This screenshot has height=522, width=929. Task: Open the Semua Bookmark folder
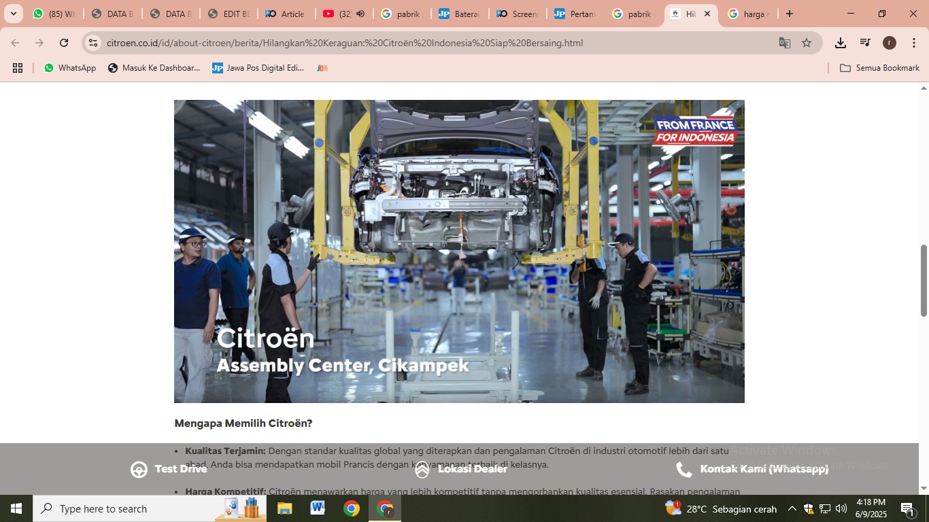point(879,68)
